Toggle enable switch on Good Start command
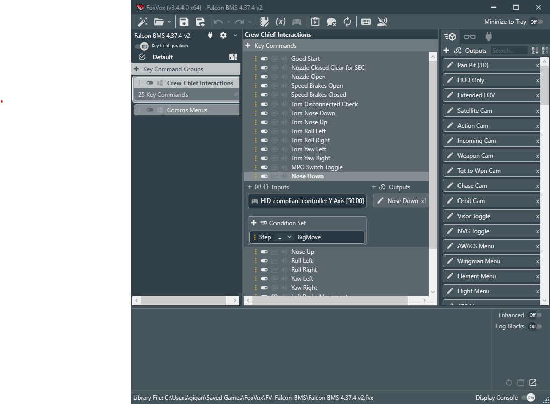Viewport: 550px width, 404px height. 264,59
